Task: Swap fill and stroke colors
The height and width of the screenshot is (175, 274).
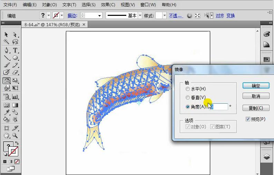Action: tap(17, 143)
